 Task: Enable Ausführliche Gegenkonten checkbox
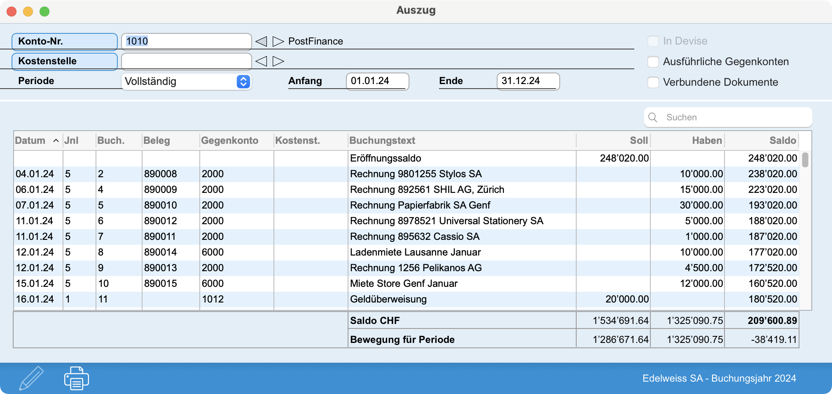coord(653,61)
